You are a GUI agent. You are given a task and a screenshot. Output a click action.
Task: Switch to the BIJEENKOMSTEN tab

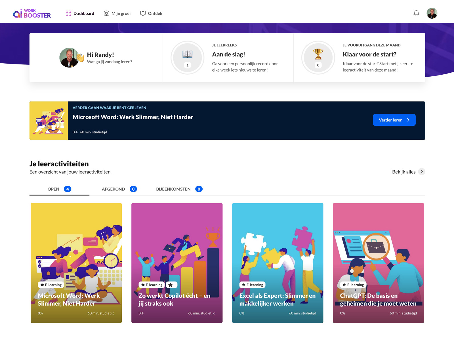coord(179,189)
